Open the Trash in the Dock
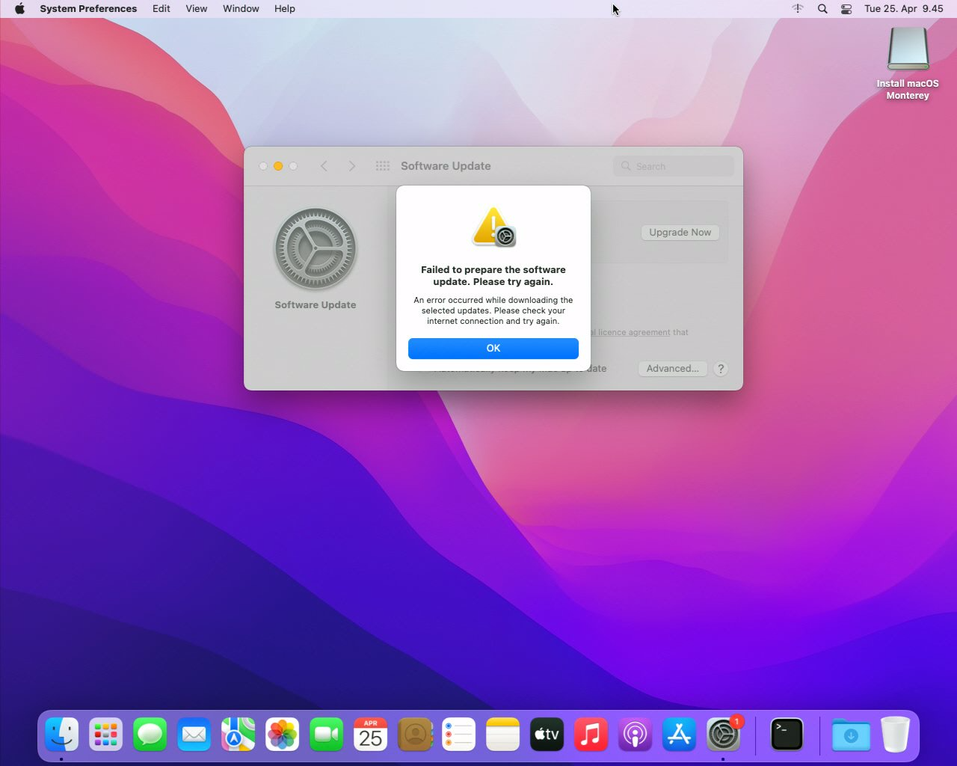957x766 pixels. click(895, 734)
